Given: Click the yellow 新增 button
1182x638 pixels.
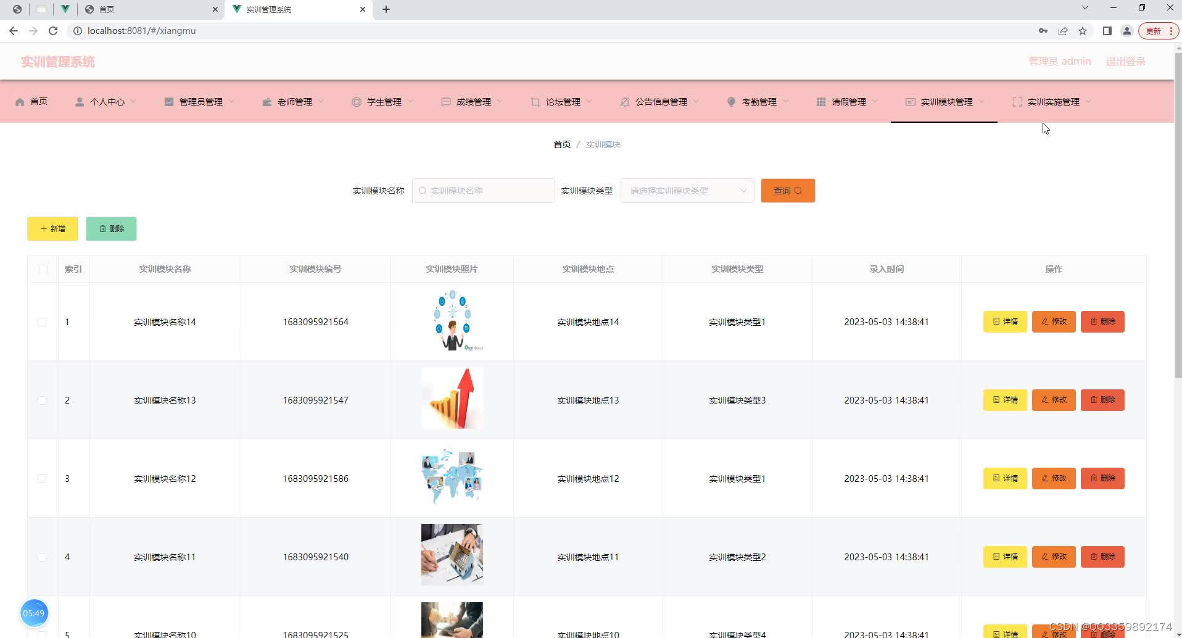Looking at the screenshot, I should point(52,229).
